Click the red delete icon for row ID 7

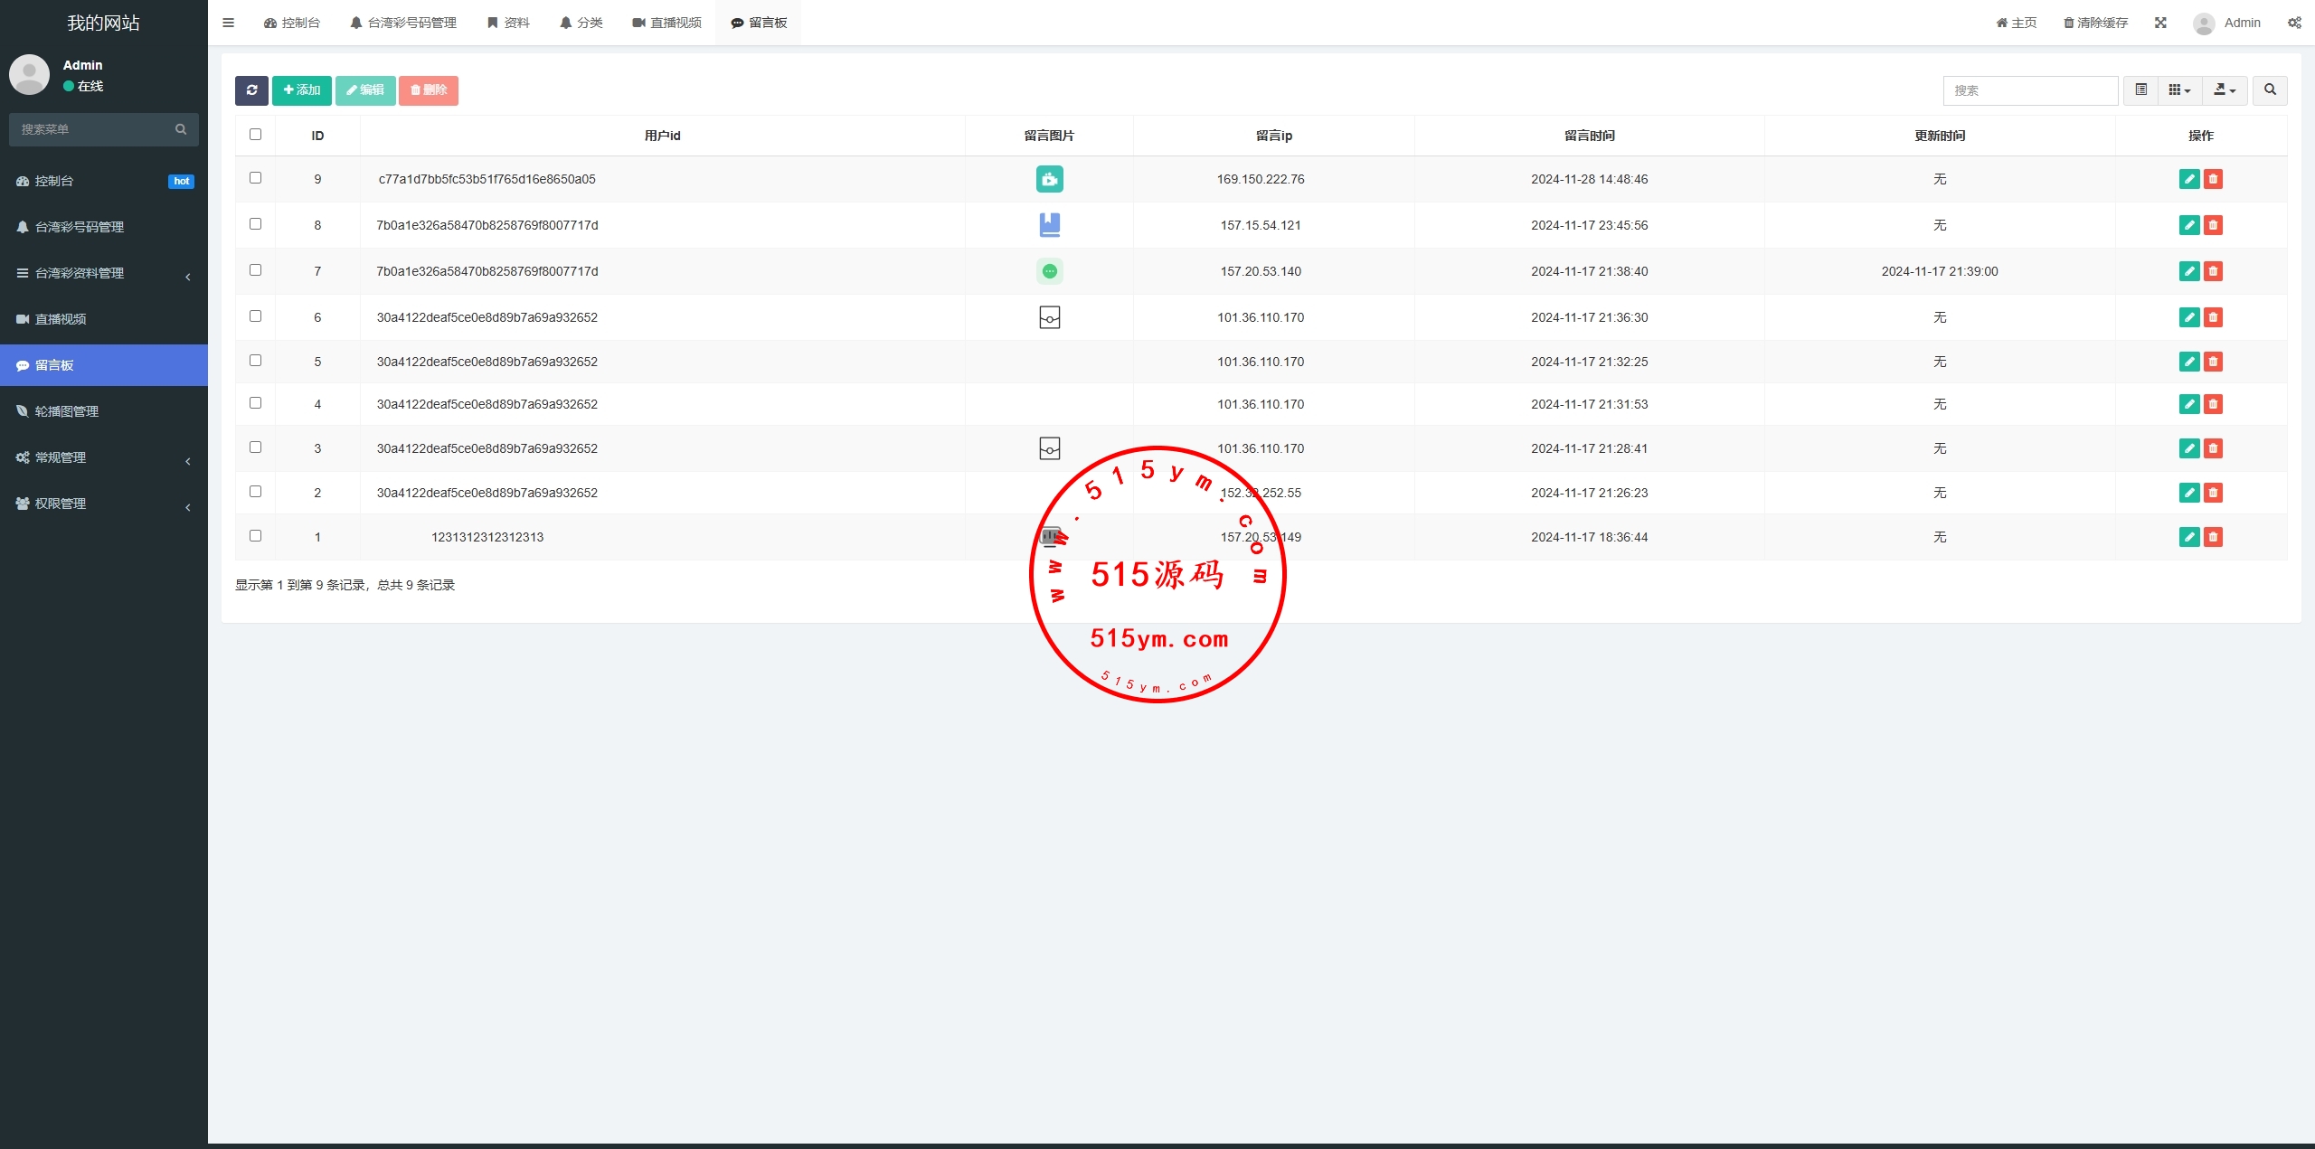pos(2213,271)
